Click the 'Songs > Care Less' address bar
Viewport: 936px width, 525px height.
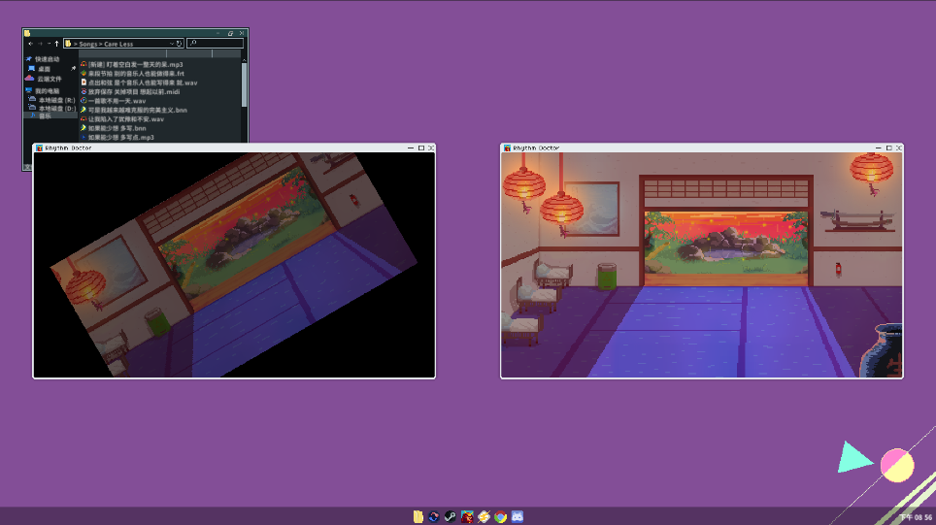[x=123, y=44]
